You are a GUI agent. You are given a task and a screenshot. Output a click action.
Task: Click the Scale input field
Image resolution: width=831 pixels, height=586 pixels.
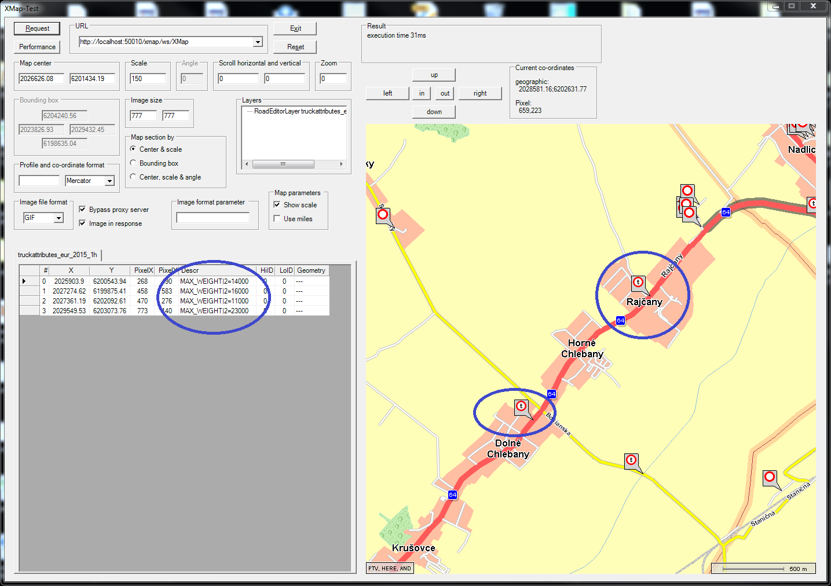pyautogui.click(x=148, y=79)
